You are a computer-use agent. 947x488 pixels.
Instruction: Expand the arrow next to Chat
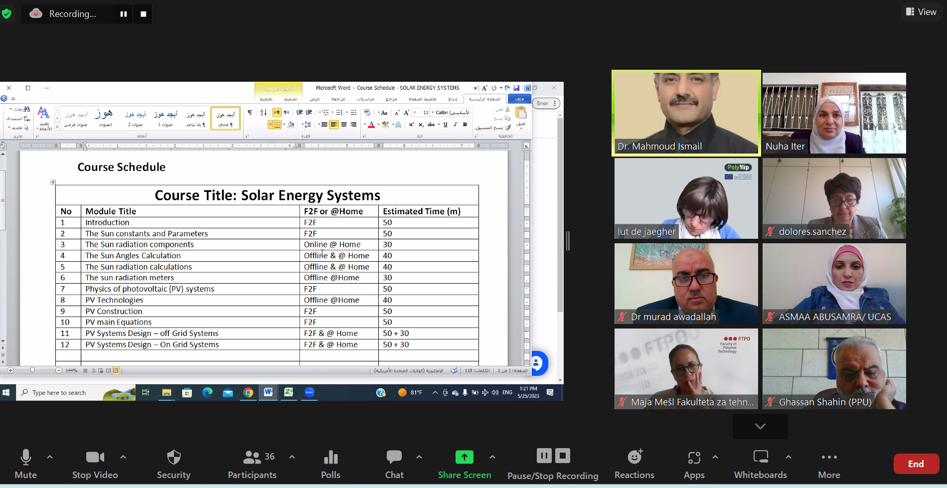[x=419, y=457]
